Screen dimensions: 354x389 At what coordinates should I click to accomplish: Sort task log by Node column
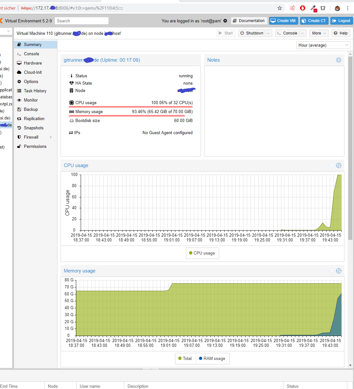pyautogui.click(x=60, y=386)
